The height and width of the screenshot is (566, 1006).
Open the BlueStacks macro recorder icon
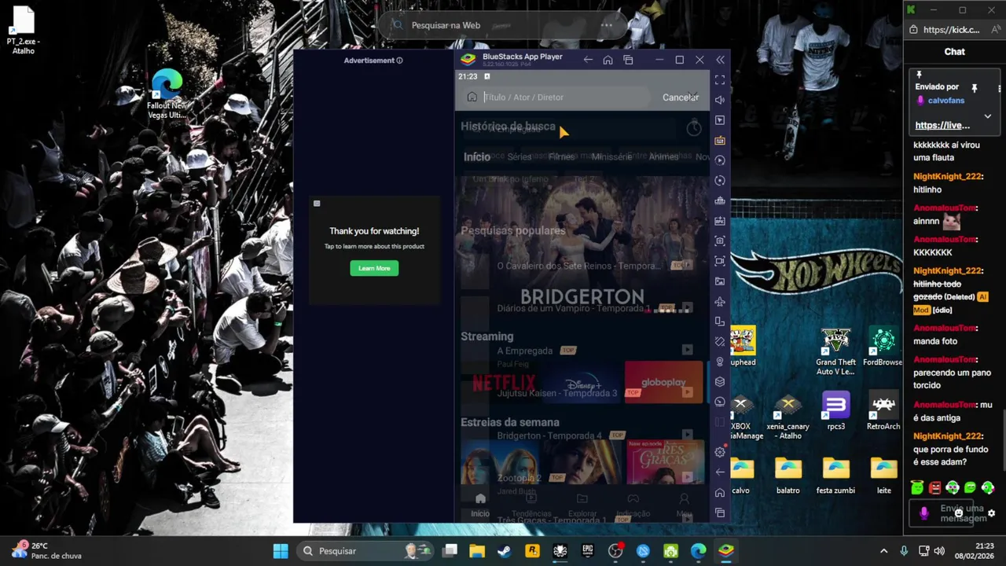point(720,160)
